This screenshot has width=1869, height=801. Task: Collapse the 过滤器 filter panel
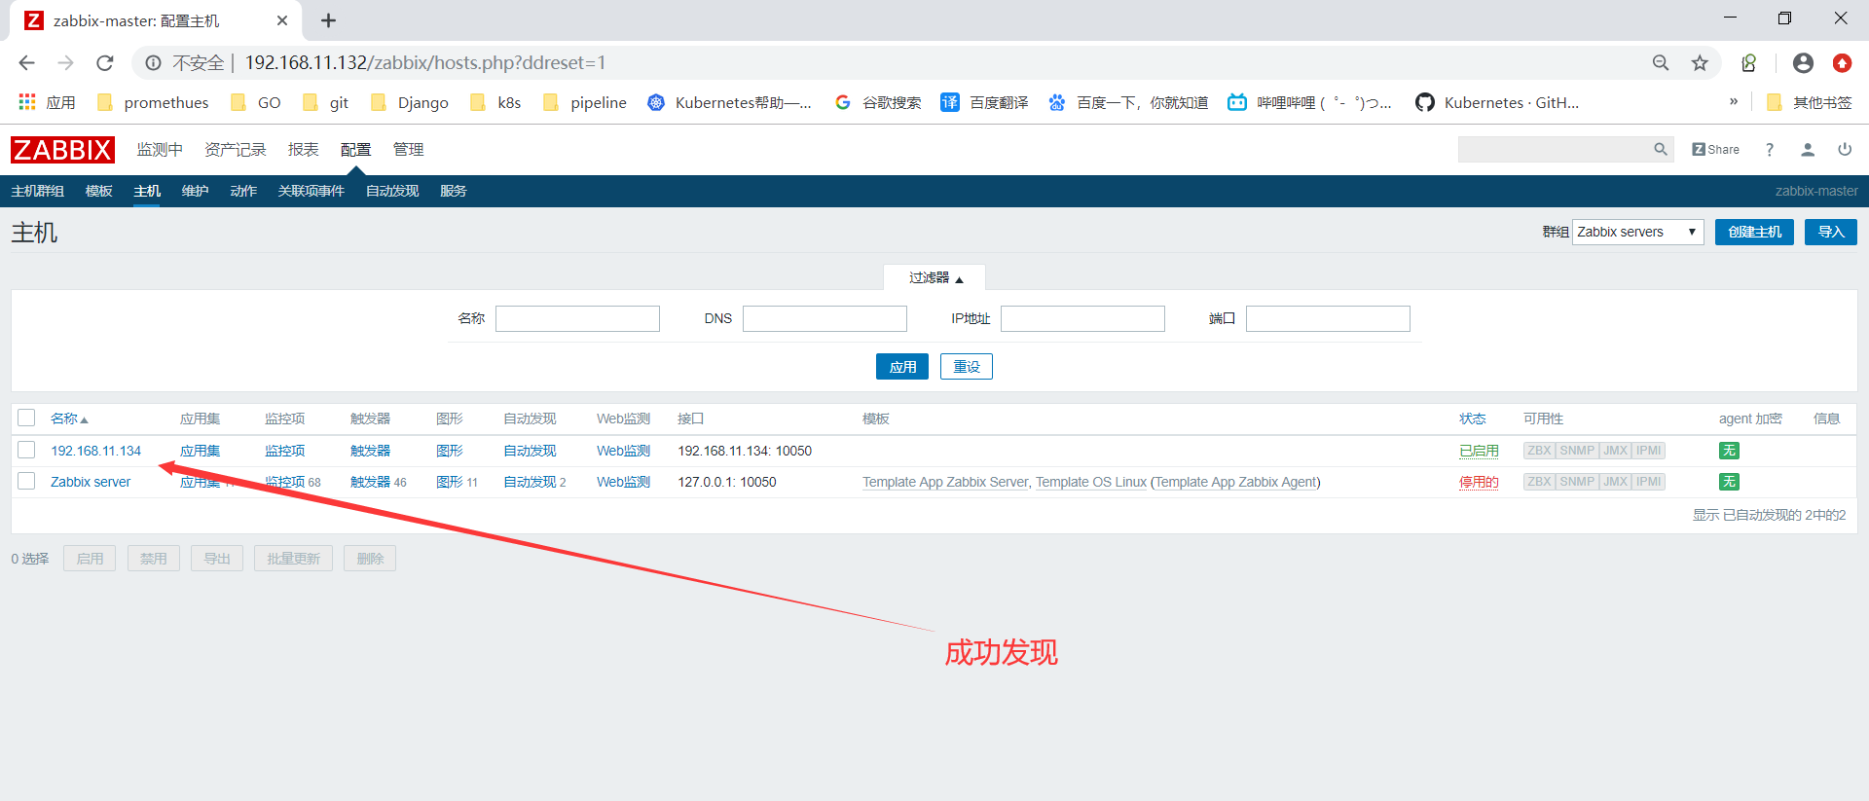[935, 277]
